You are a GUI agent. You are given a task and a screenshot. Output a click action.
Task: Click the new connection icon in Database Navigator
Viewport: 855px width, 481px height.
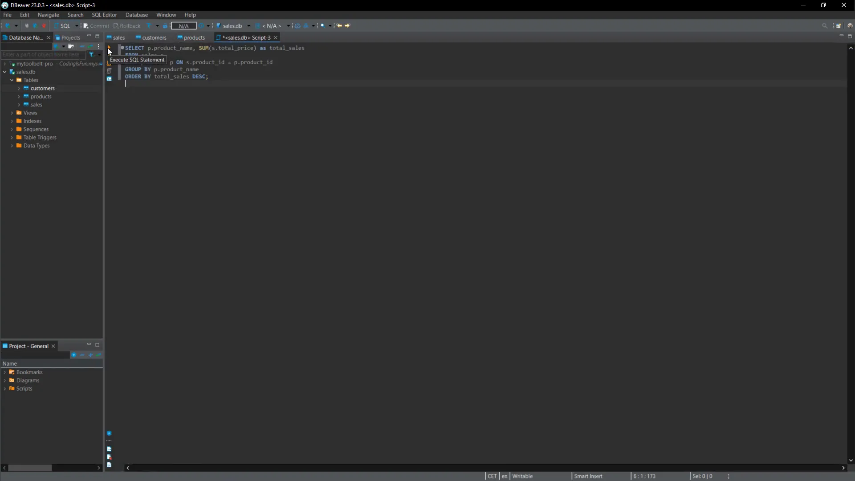[x=57, y=46]
